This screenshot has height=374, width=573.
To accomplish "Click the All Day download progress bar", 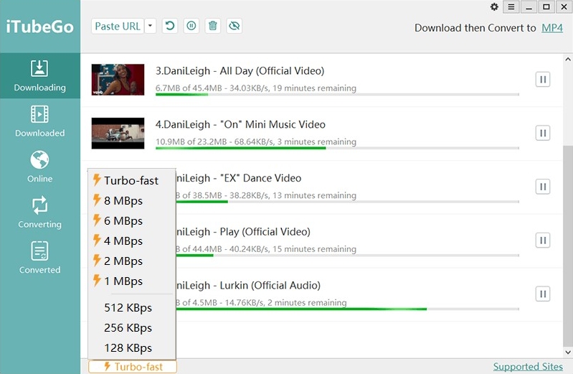I will 337,95.
